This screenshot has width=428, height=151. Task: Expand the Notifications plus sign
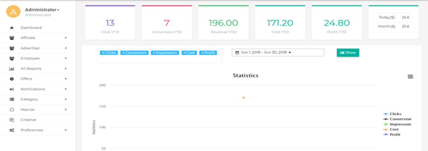(x=66, y=89)
